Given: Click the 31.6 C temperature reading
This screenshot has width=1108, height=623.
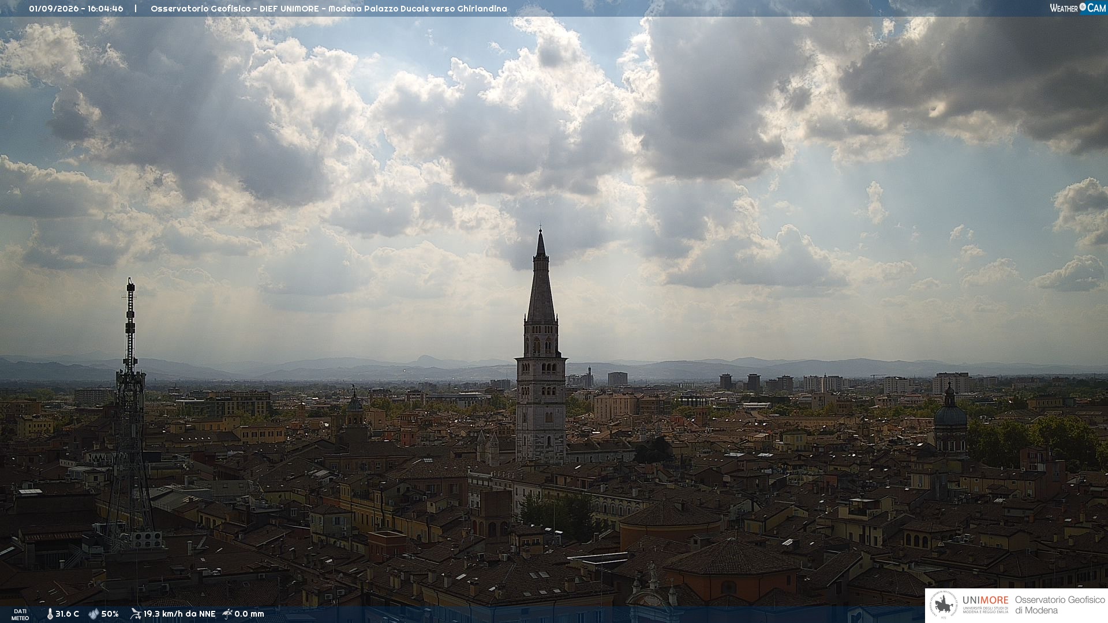Looking at the screenshot, I should coord(67,614).
